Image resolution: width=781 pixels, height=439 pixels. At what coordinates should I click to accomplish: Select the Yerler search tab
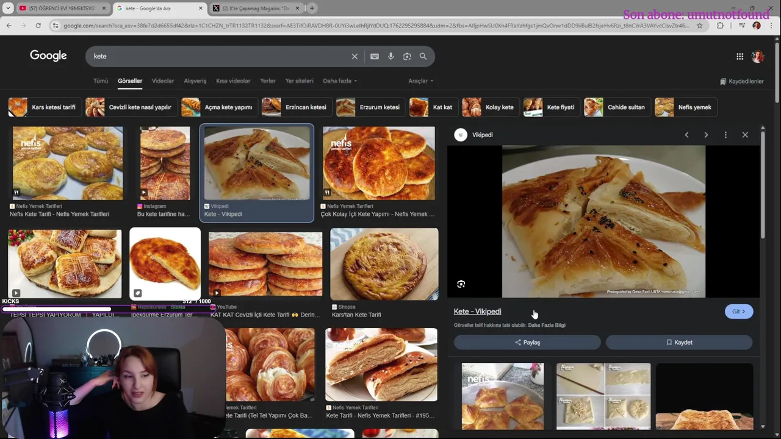coord(268,81)
